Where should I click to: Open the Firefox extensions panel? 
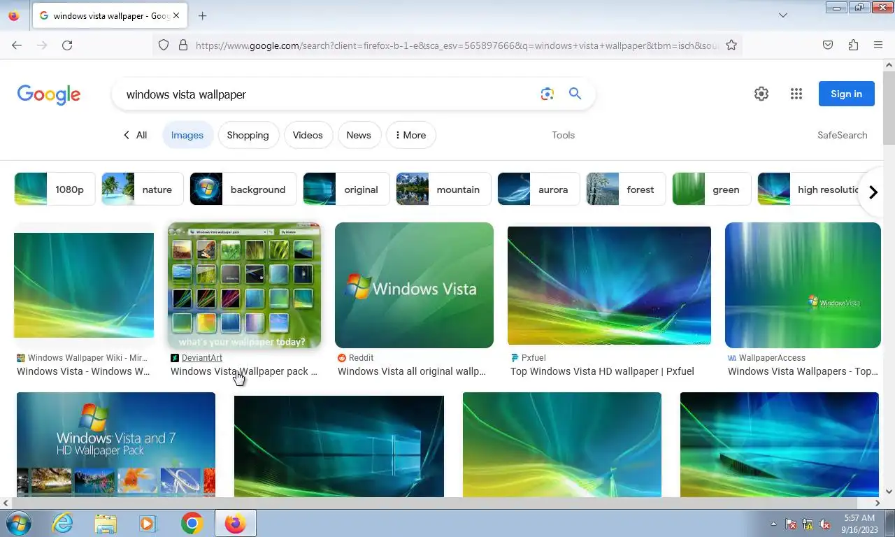point(853,45)
